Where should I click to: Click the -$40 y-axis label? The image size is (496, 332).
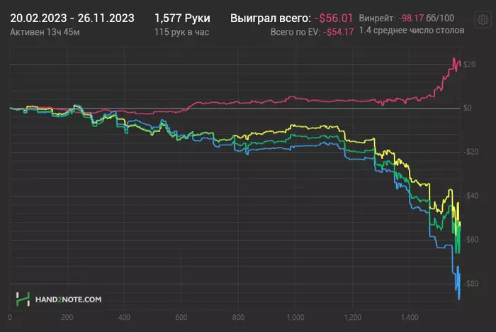[470, 196]
